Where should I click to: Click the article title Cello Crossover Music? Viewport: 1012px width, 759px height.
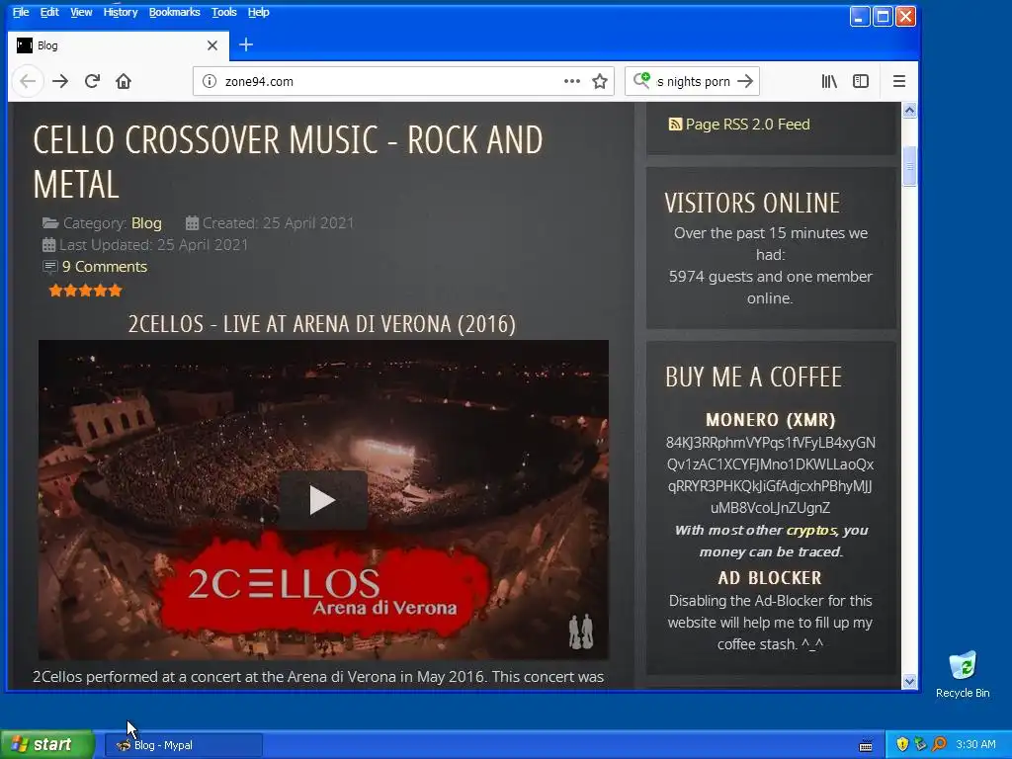tap(288, 161)
